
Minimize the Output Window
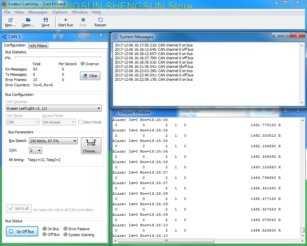point(277,111)
